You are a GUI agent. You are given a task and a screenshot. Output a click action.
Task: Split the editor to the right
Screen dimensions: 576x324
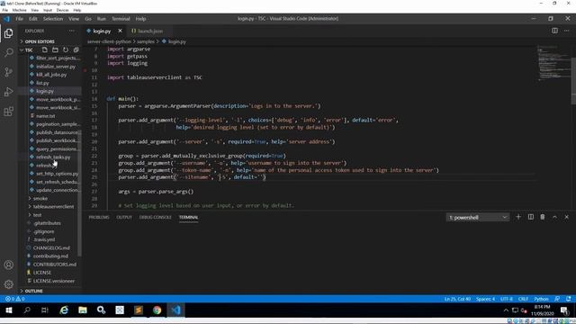554,31
